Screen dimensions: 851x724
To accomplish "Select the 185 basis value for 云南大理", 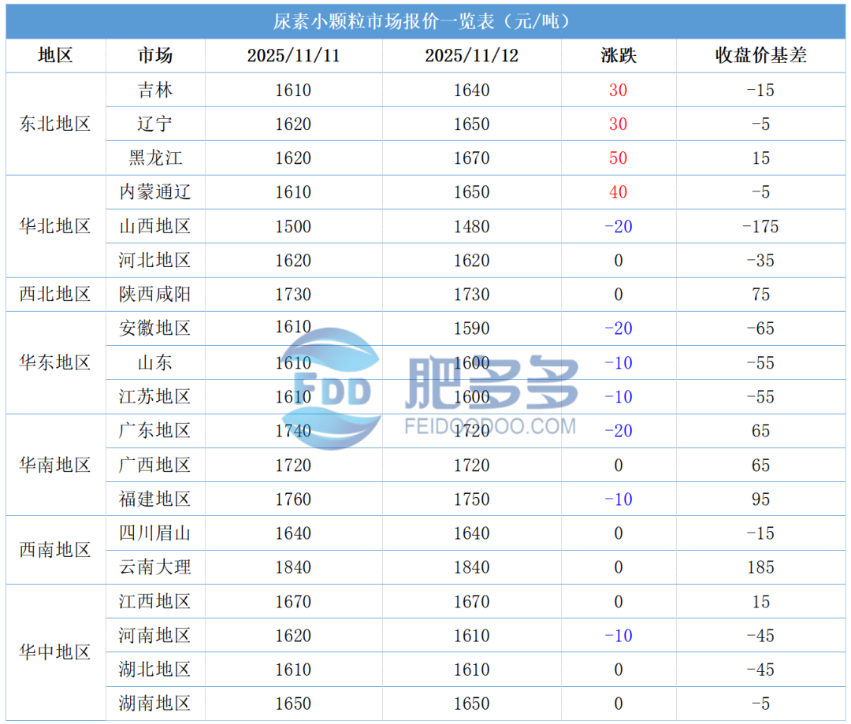I will coord(760,567).
